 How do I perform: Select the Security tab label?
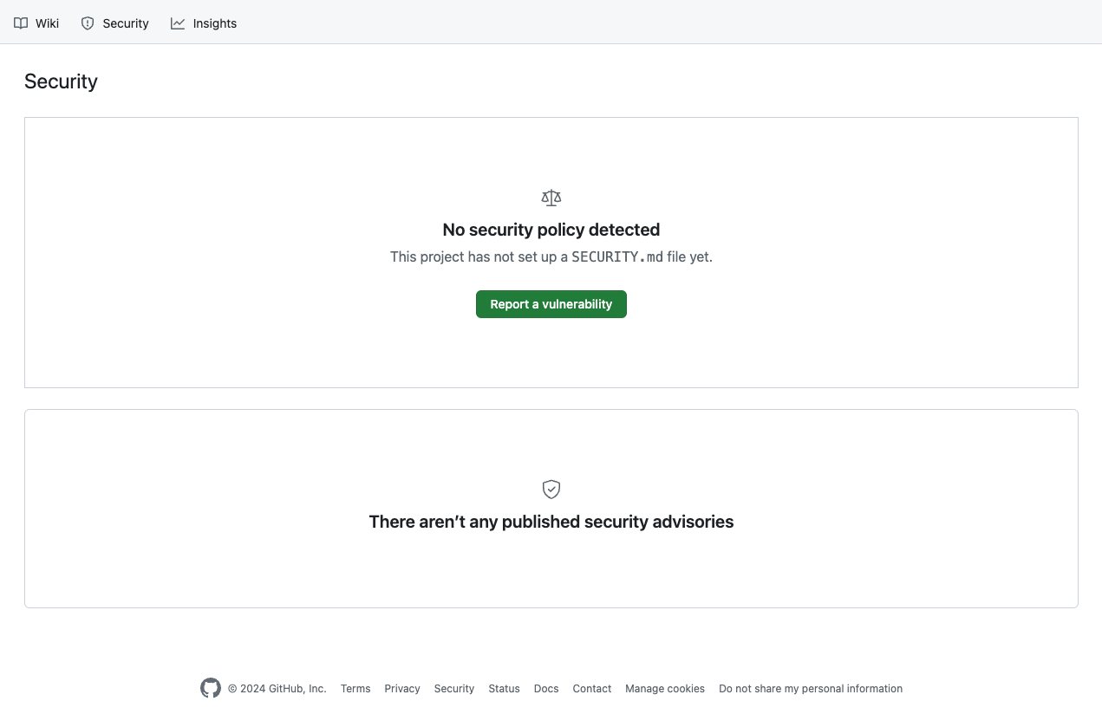(x=126, y=23)
